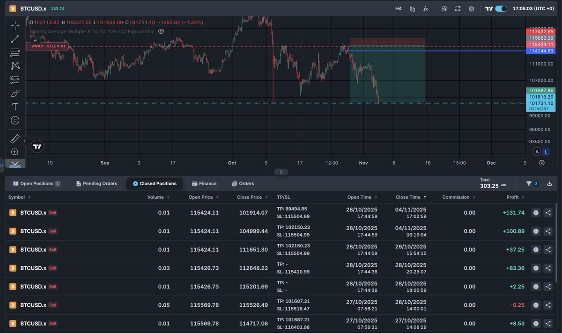This screenshot has height=333, width=562.
Task: Sort by Profit column
Action: click(x=515, y=197)
